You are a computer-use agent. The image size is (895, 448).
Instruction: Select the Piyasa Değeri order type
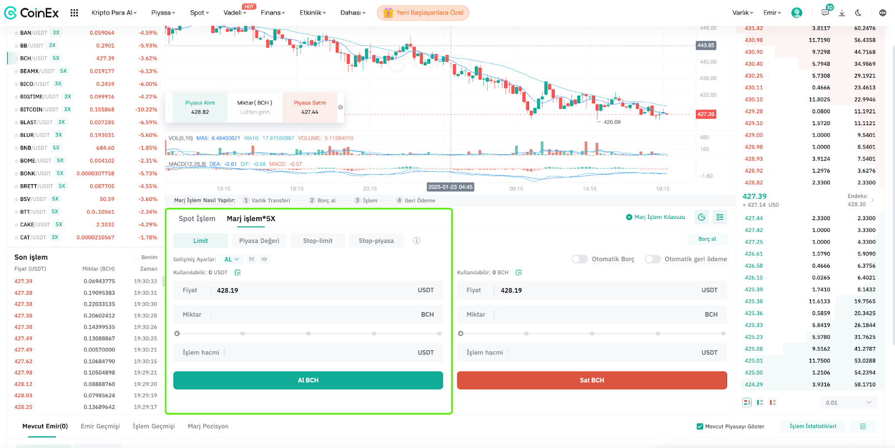[259, 241]
